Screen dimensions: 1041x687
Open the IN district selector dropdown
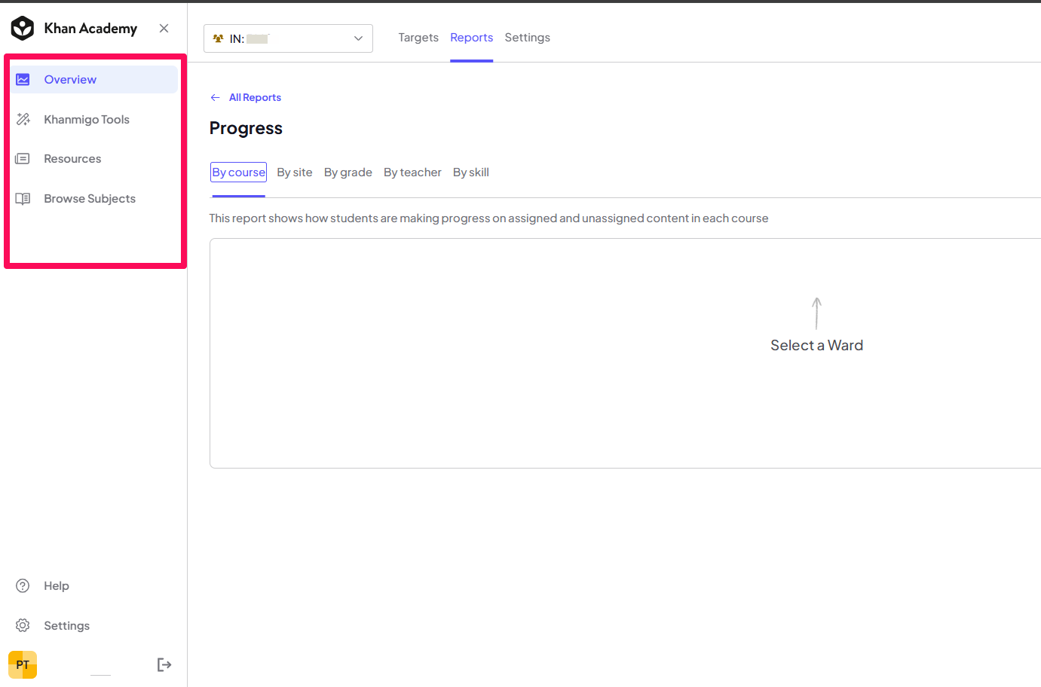[x=288, y=38]
